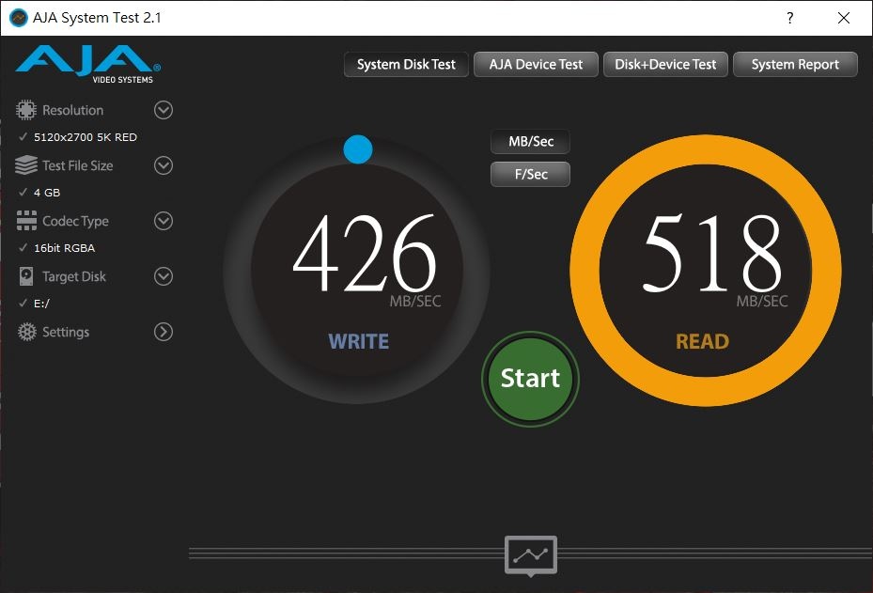Click the Test File Size stack icon

point(26,165)
